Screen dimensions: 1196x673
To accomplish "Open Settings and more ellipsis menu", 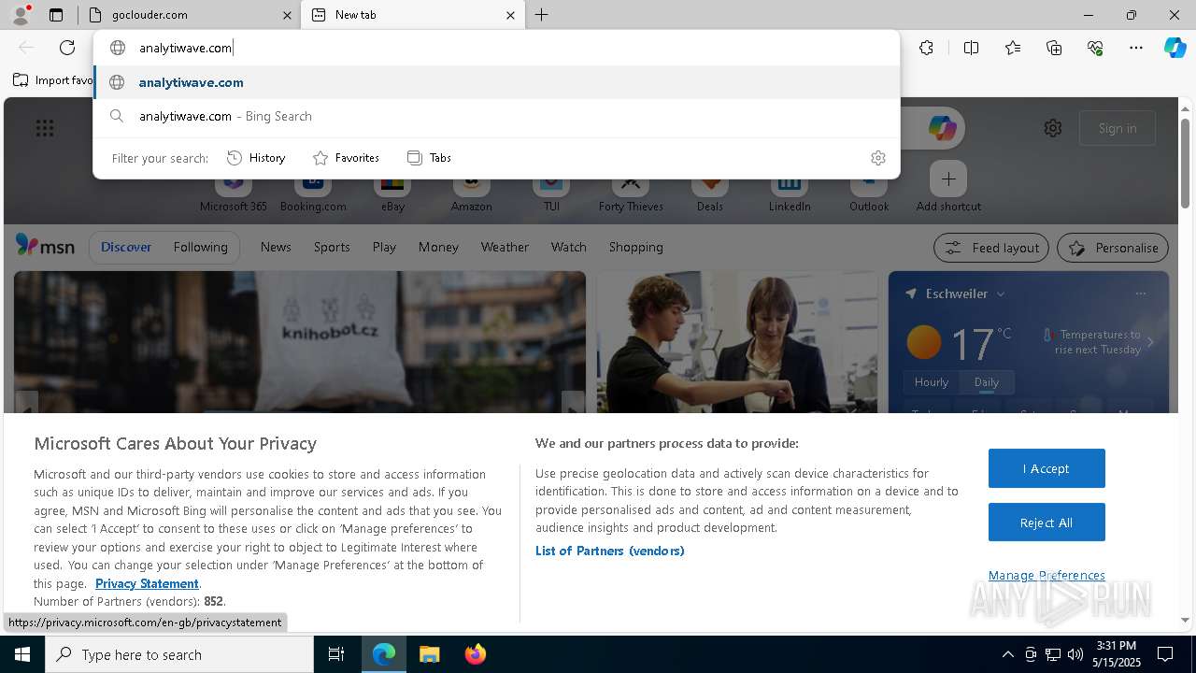I will point(1136,48).
